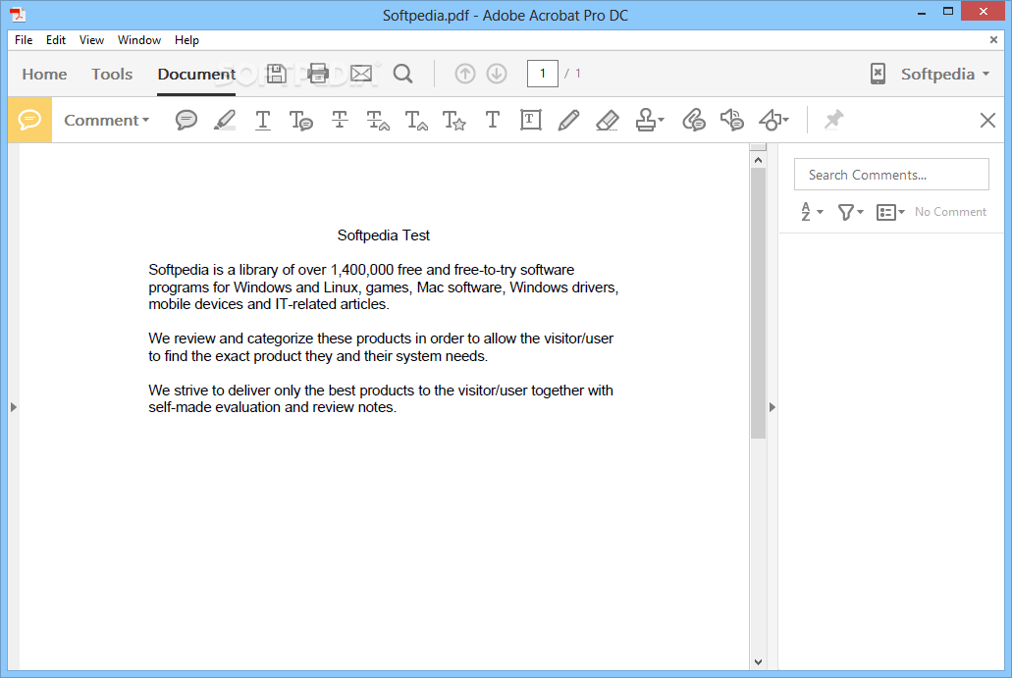Go to previous page arrow
1012x678 pixels.
click(464, 74)
